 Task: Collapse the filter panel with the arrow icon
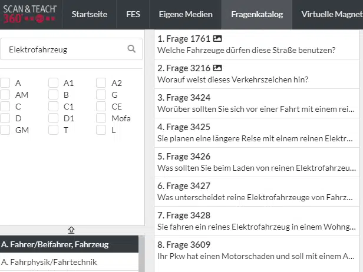tap(71, 230)
